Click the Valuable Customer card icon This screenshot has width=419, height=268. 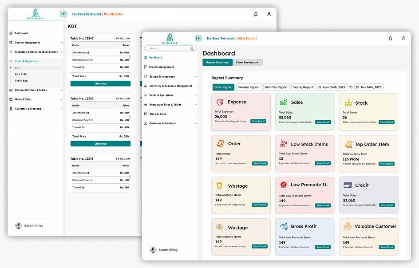pyautogui.click(x=348, y=226)
